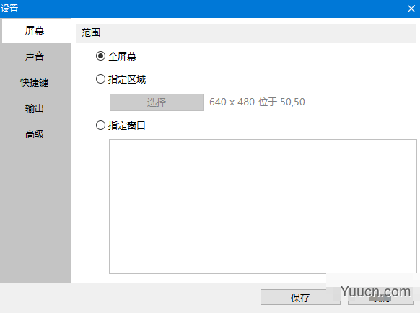
Task: Click the 640 x 480 region size text
Action: 232,102
